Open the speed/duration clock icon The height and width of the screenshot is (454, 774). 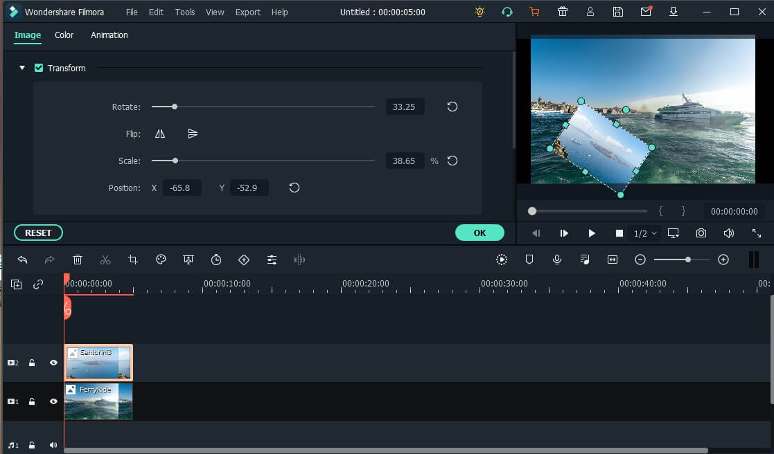click(x=216, y=260)
